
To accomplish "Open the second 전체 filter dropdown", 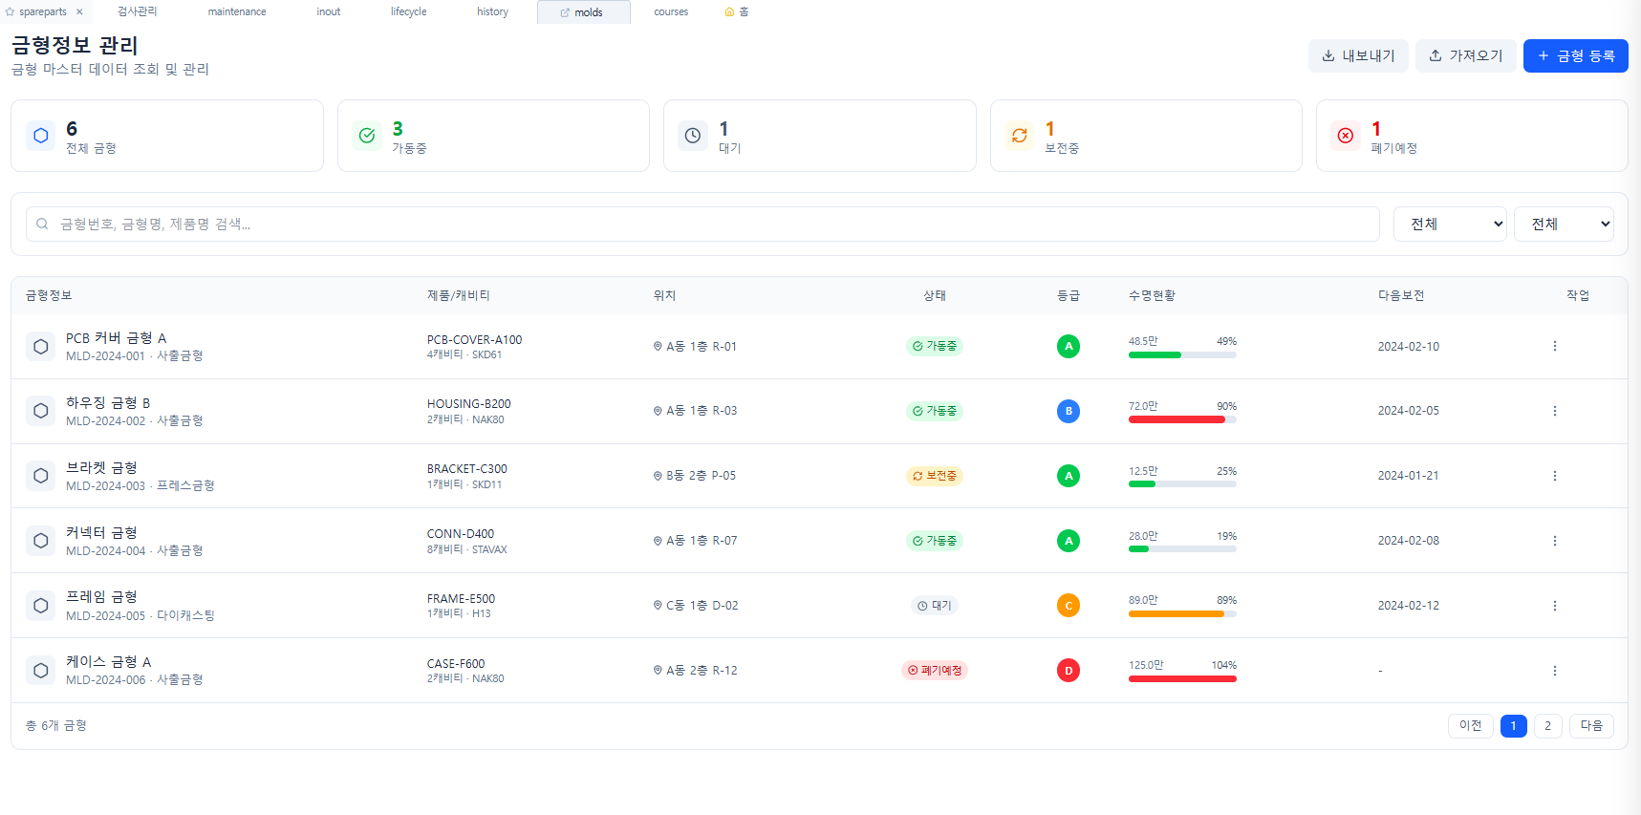I will click(1564, 224).
